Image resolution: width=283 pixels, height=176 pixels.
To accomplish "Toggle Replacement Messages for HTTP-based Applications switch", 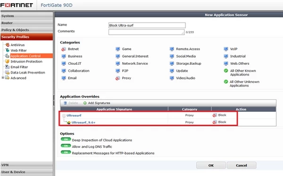I will [x=66, y=152].
